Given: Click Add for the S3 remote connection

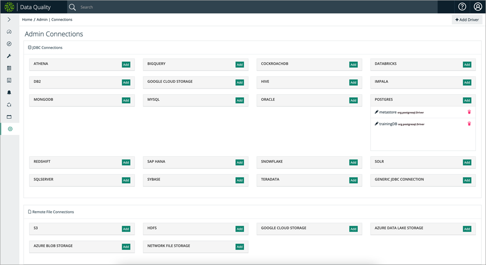Looking at the screenshot, I should pos(126,229).
